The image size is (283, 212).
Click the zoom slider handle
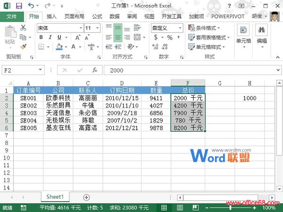point(231,208)
